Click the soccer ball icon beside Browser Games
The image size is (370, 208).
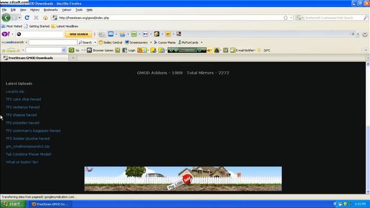tap(117, 50)
